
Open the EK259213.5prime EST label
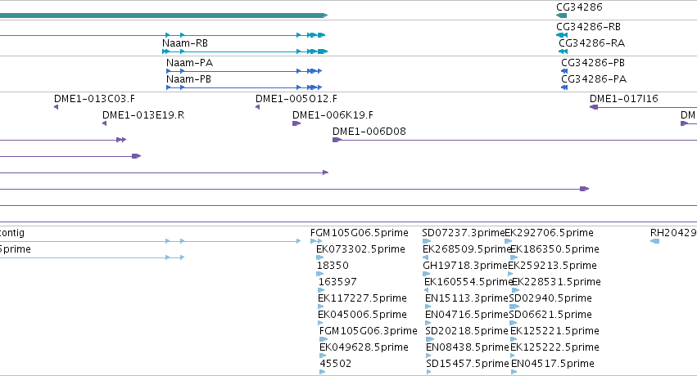coord(552,266)
